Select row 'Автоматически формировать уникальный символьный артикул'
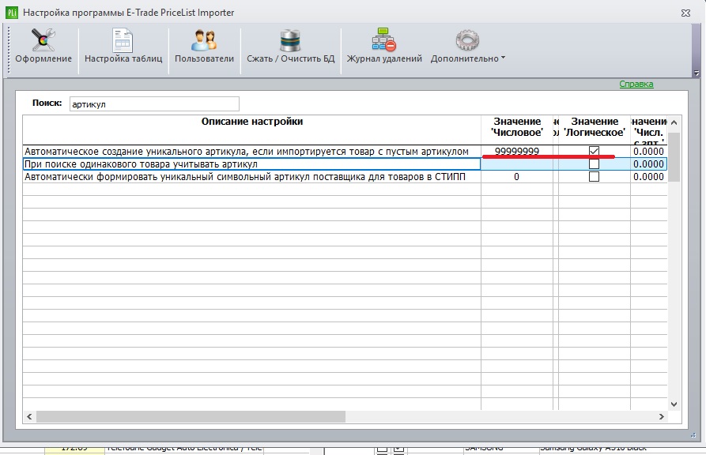The height and width of the screenshot is (455, 706). (x=251, y=176)
